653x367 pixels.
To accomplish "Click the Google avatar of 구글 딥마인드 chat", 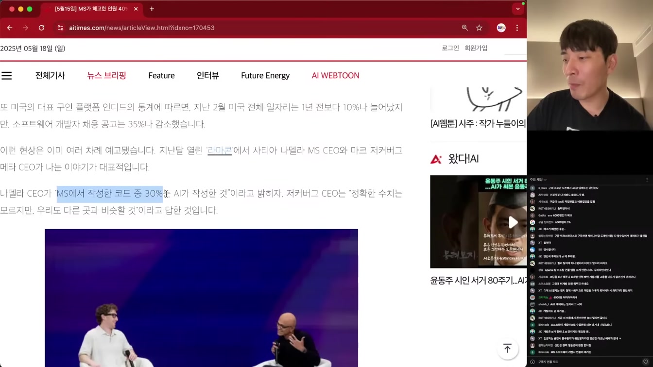I will point(533,222).
